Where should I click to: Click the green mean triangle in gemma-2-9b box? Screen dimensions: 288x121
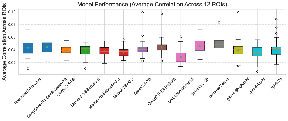coord(200,46)
